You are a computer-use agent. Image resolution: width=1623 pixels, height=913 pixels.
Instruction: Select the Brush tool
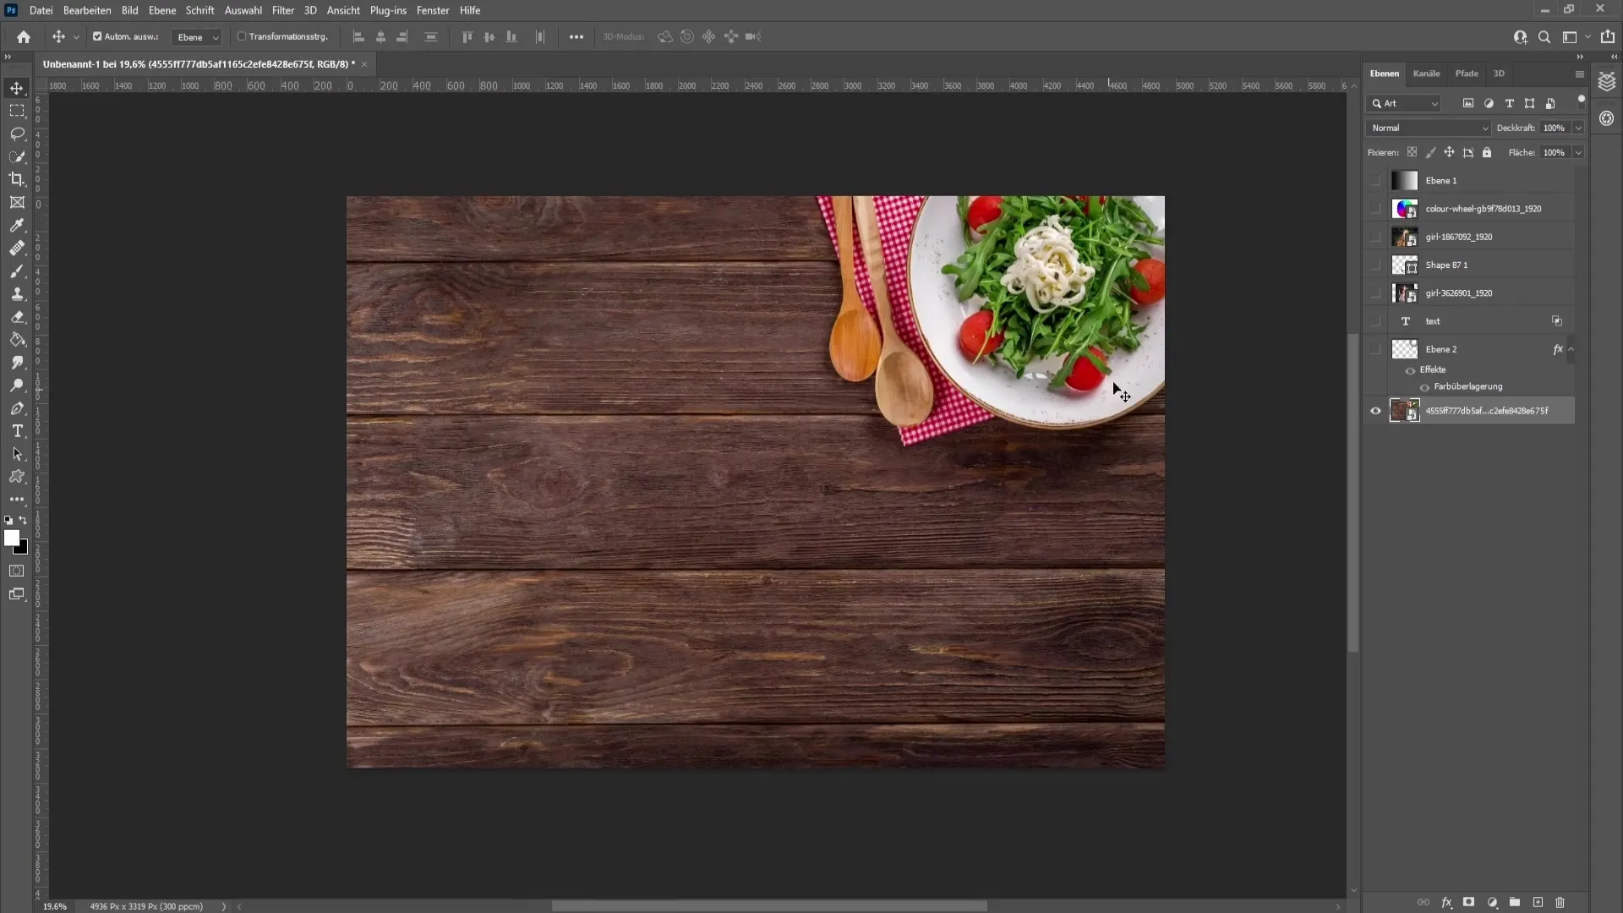point(17,271)
